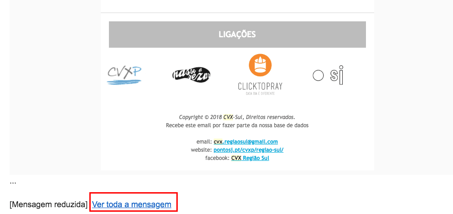Click the Passo a Rezar logo
The image size is (453, 214).
click(x=191, y=75)
